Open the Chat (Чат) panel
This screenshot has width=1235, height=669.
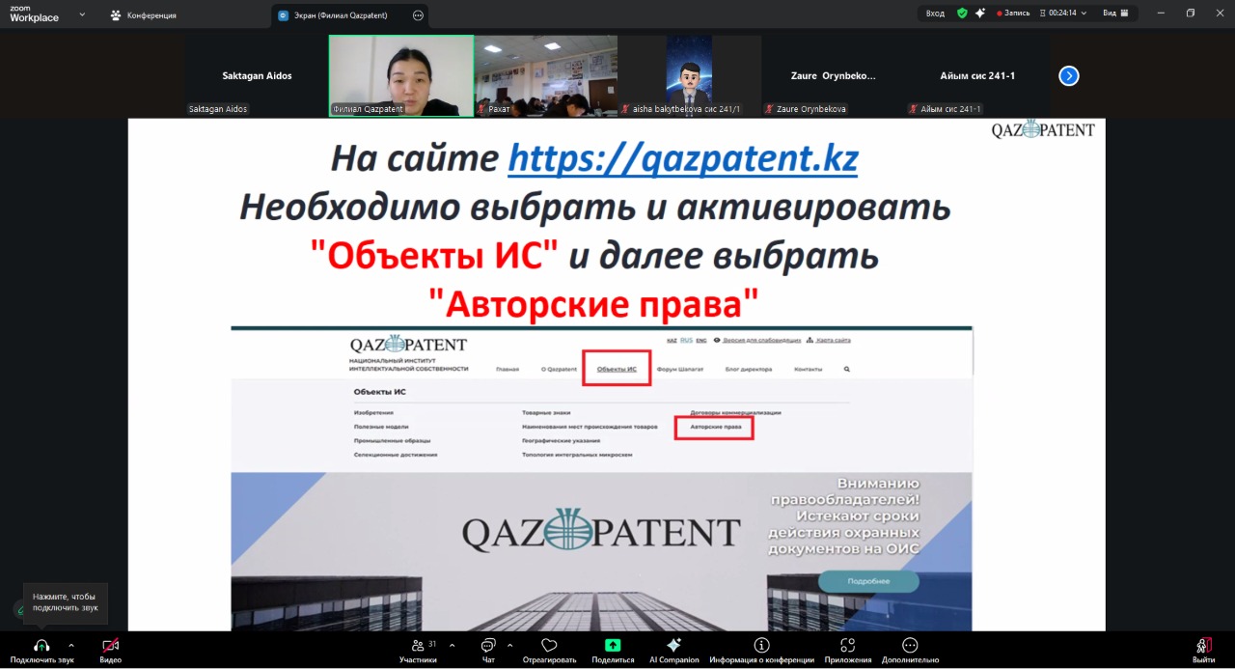point(487,646)
